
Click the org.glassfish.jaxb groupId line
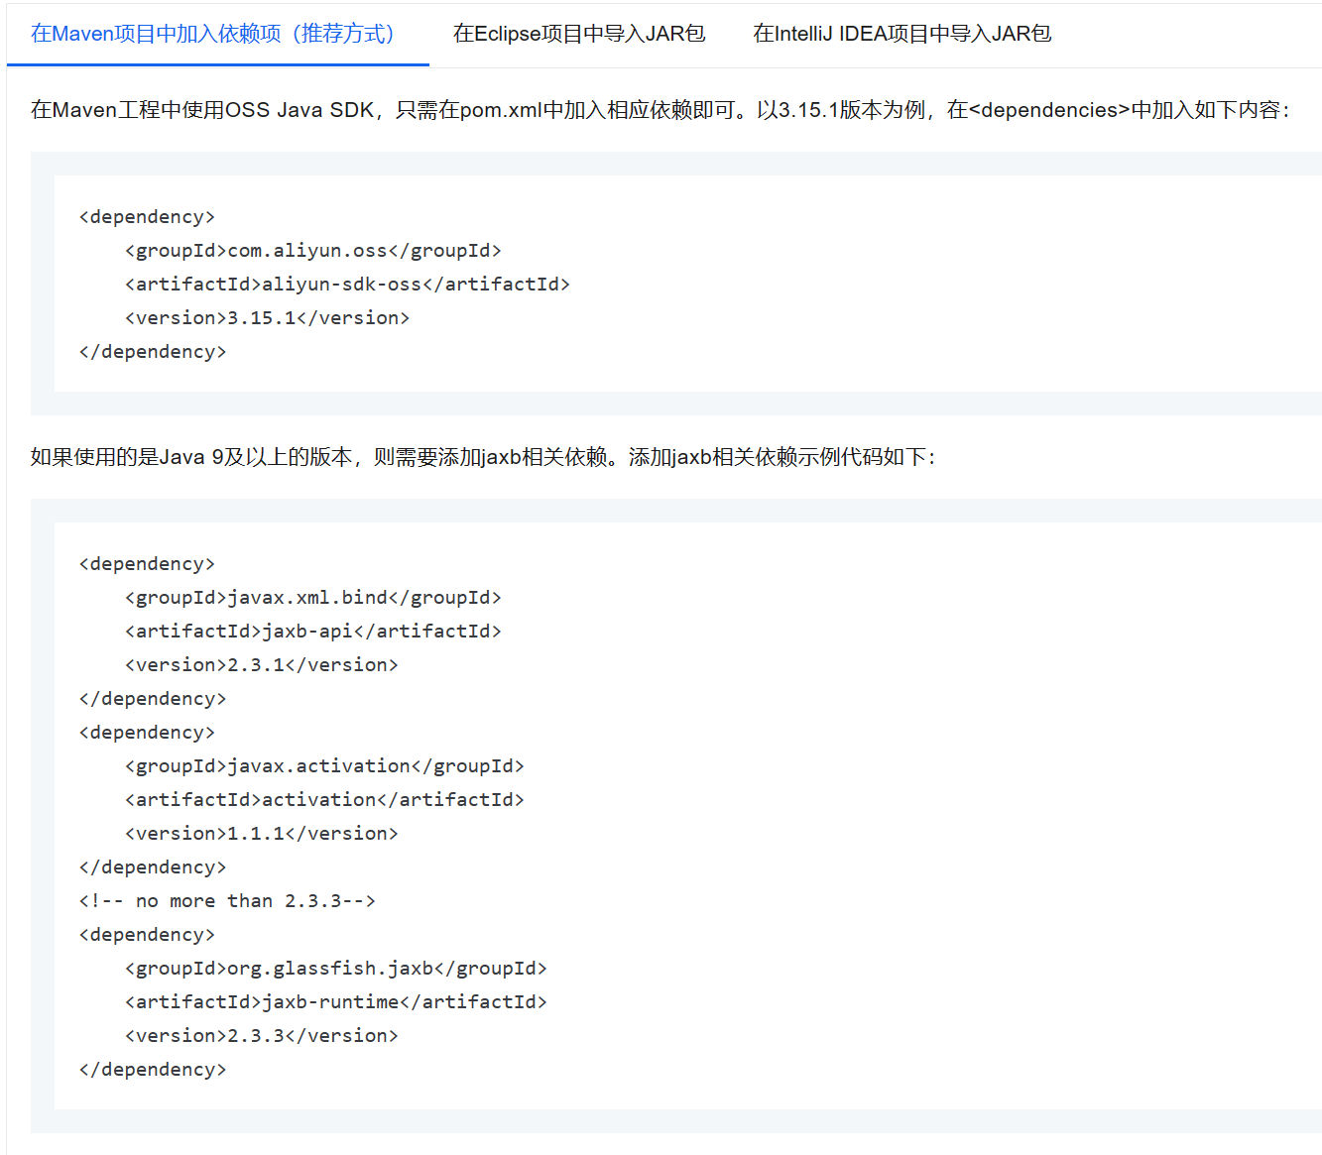click(x=335, y=969)
